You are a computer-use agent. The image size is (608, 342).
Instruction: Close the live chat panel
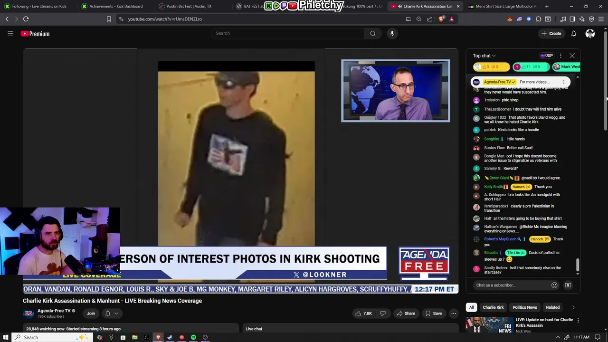[572, 56]
